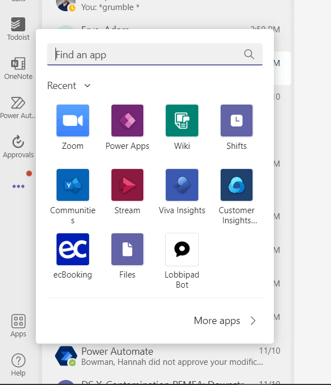Open Power Automate in the sidebar
Image resolution: width=331 pixels, height=385 pixels.
[x=18, y=107]
